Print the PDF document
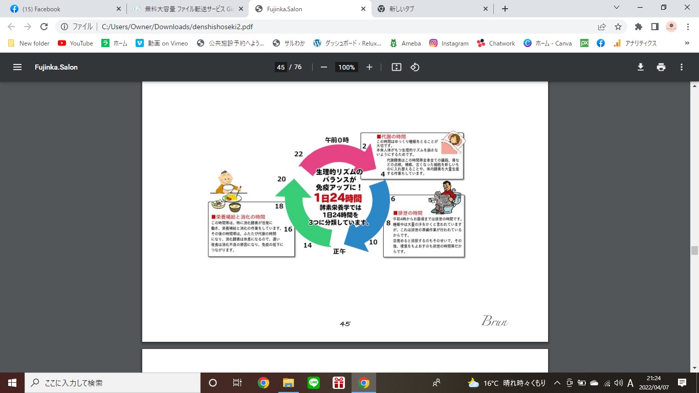699x393 pixels. click(x=661, y=67)
